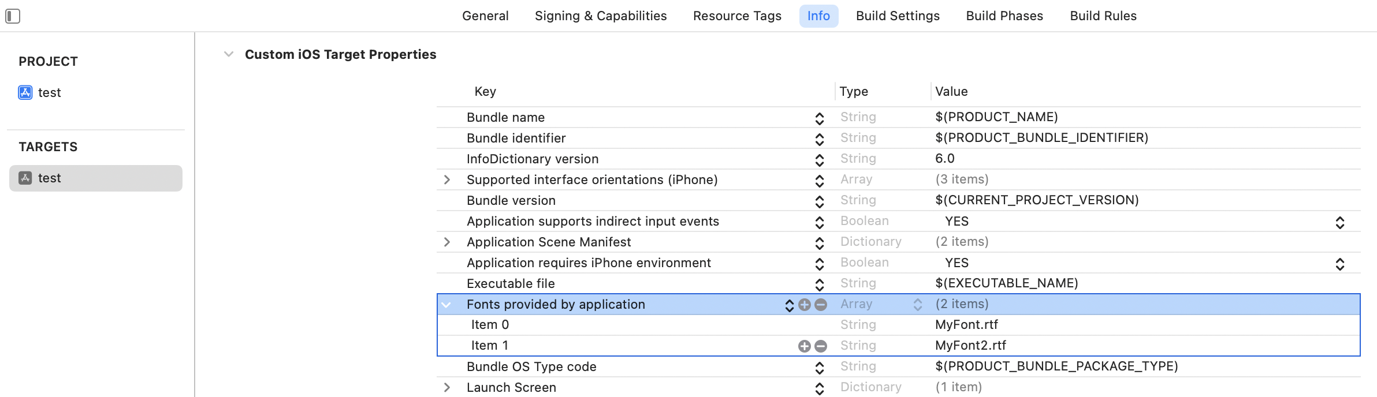Switch to Build Settings tab
This screenshot has height=397, width=1377.
[898, 16]
